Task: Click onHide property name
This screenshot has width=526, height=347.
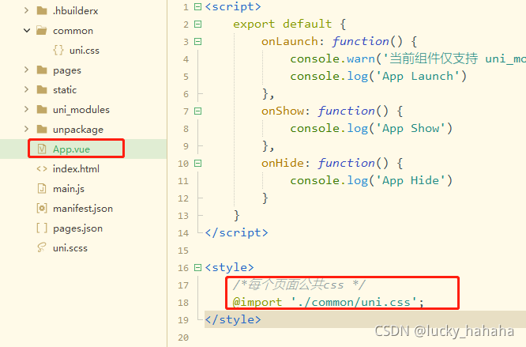Action: (283, 164)
